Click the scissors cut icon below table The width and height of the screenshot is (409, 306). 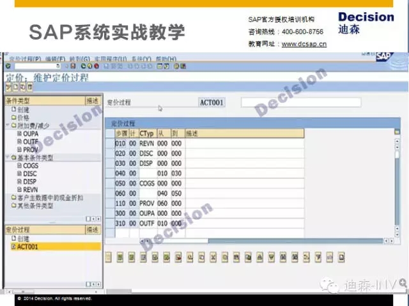[x=213, y=257]
